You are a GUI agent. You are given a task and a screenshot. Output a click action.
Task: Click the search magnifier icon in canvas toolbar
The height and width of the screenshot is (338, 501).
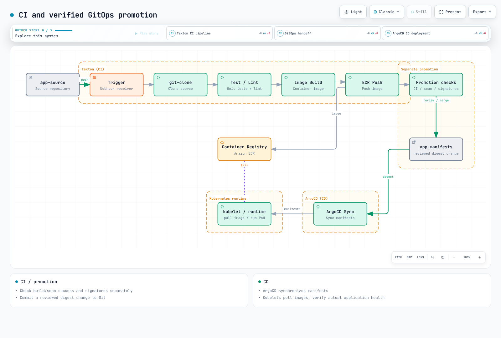click(x=433, y=257)
